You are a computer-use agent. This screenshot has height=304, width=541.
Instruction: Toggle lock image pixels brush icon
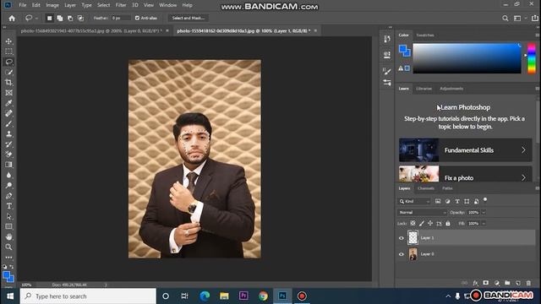(x=422, y=223)
